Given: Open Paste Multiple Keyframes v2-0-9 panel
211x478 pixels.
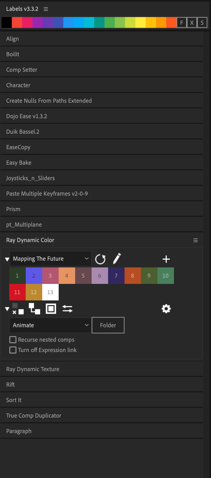Looking at the screenshot, I should point(102,194).
